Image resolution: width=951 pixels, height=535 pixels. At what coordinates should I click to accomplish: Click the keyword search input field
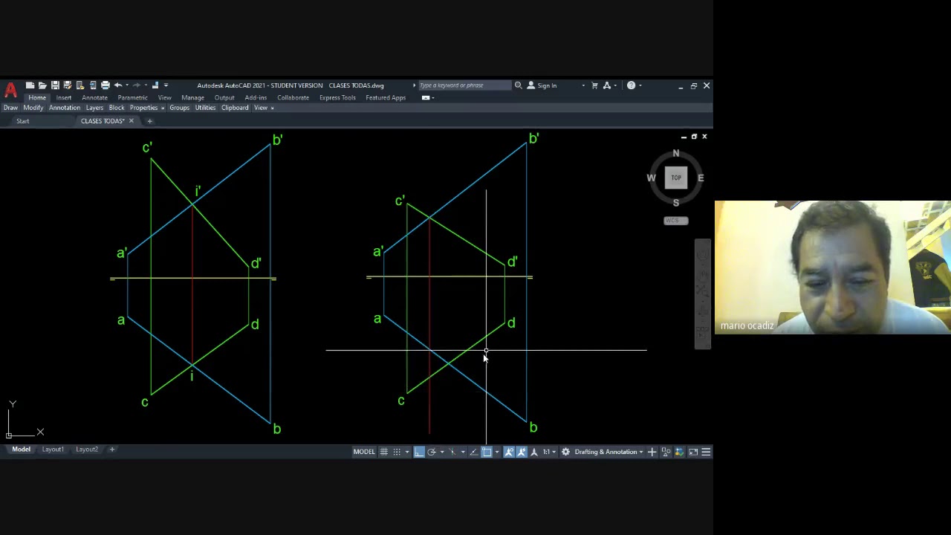coord(464,85)
